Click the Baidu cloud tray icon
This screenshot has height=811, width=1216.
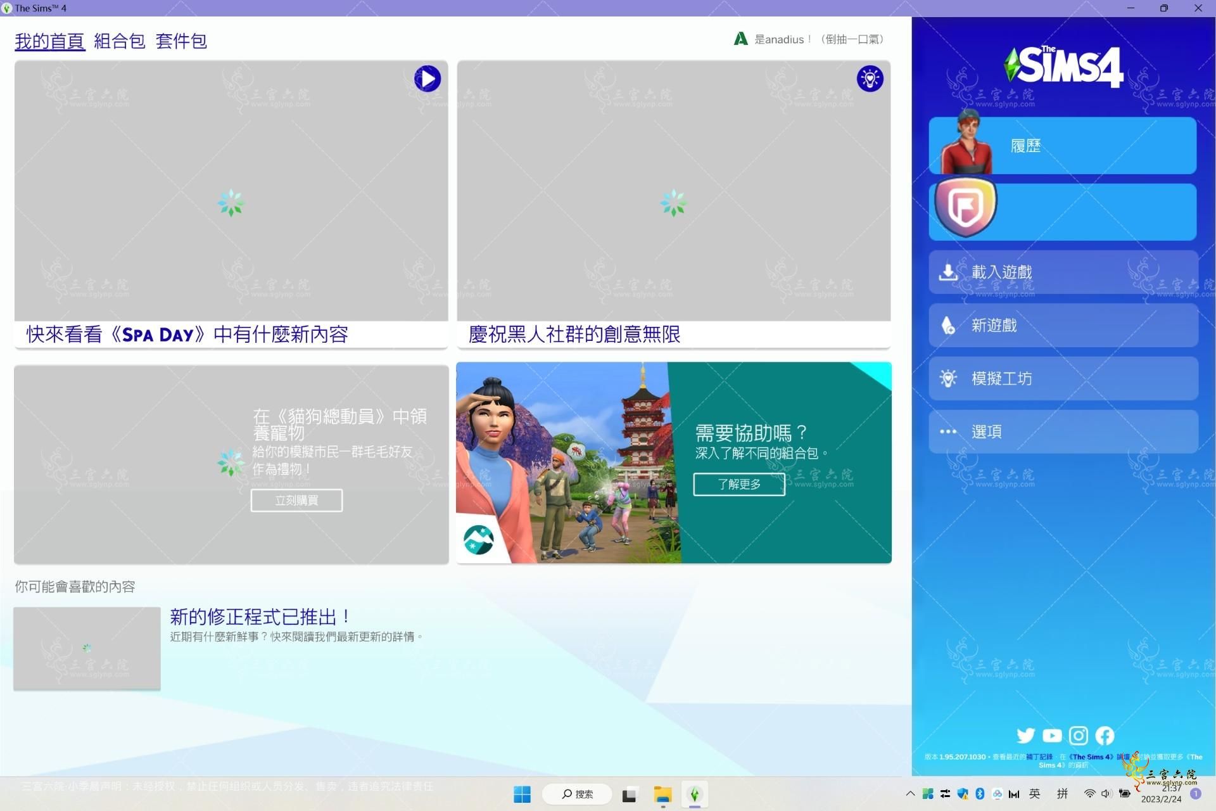point(997,793)
